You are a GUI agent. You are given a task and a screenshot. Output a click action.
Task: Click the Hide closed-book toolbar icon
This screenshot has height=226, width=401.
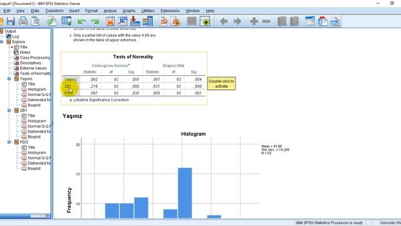point(294,21)
